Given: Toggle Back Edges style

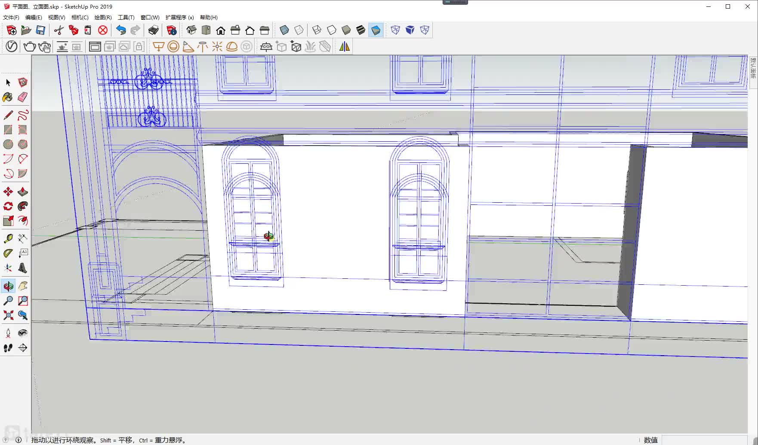Looking at the screenshot, I should 299,30.
